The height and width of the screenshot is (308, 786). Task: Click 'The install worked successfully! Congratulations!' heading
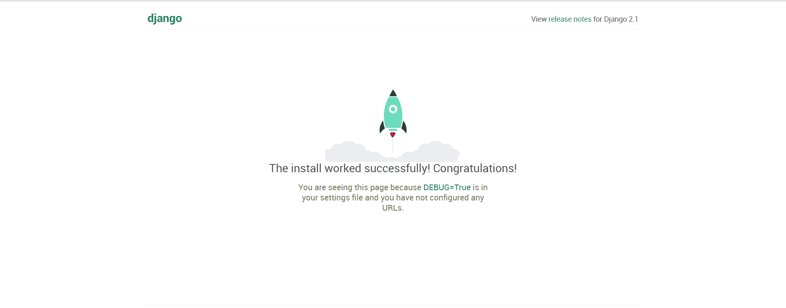pos(393,169)
